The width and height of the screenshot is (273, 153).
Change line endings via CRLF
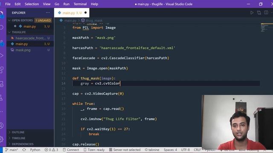click(x=197, y=150)
